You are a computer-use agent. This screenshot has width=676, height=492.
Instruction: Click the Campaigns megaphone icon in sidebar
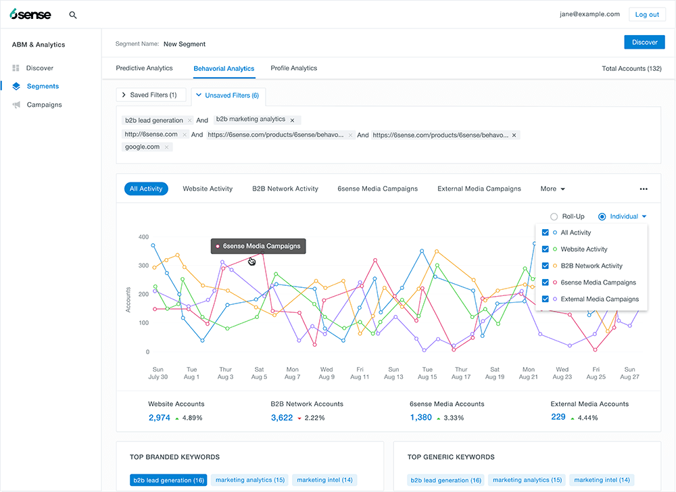pos(16,105)
